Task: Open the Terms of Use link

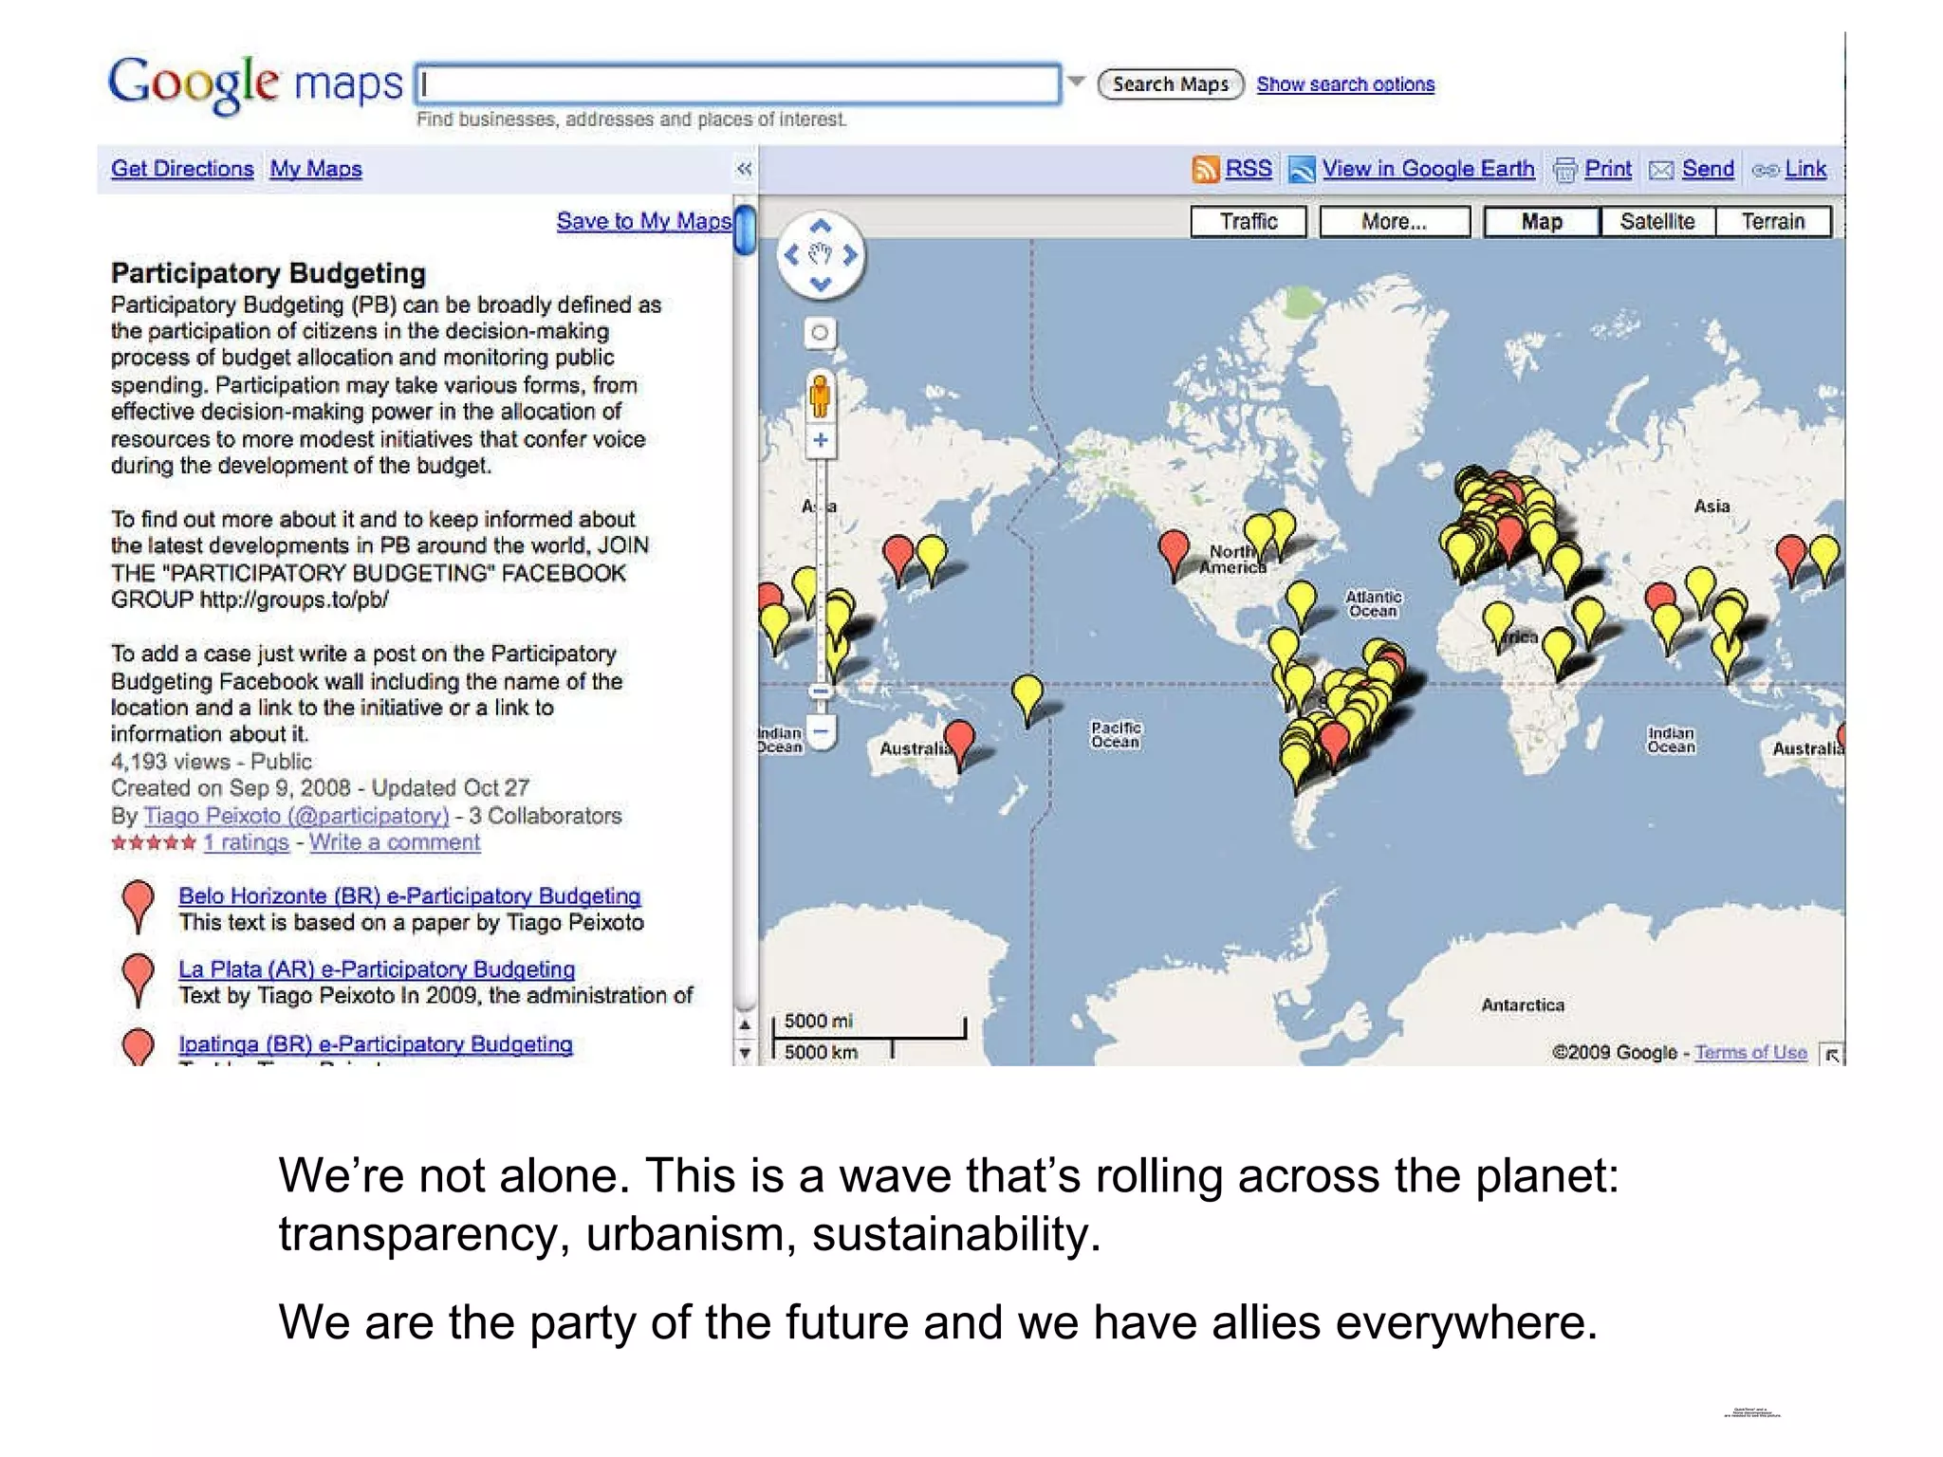Action: click(x=1751, y=1052)
